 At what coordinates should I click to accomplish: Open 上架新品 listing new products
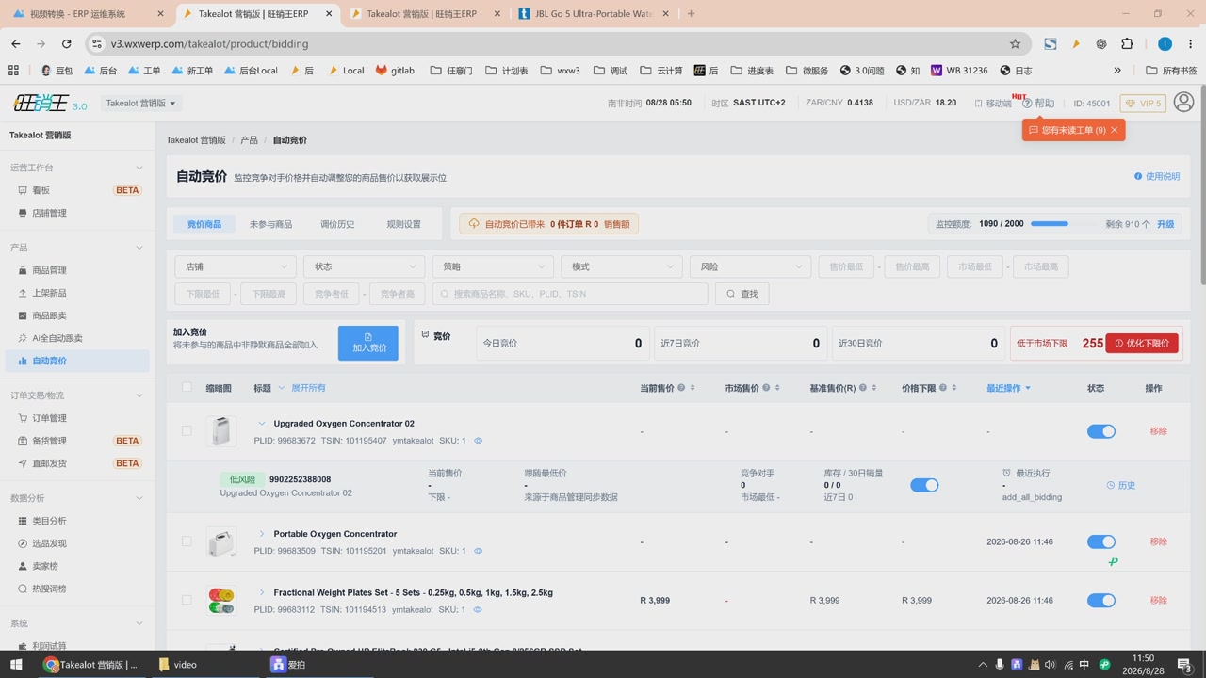77,293
